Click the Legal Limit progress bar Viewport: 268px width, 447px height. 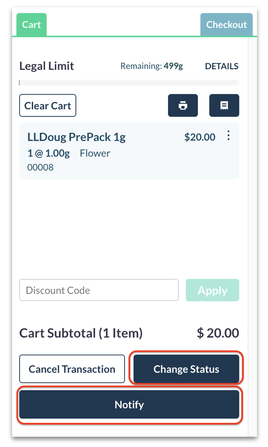click(129, 83)
